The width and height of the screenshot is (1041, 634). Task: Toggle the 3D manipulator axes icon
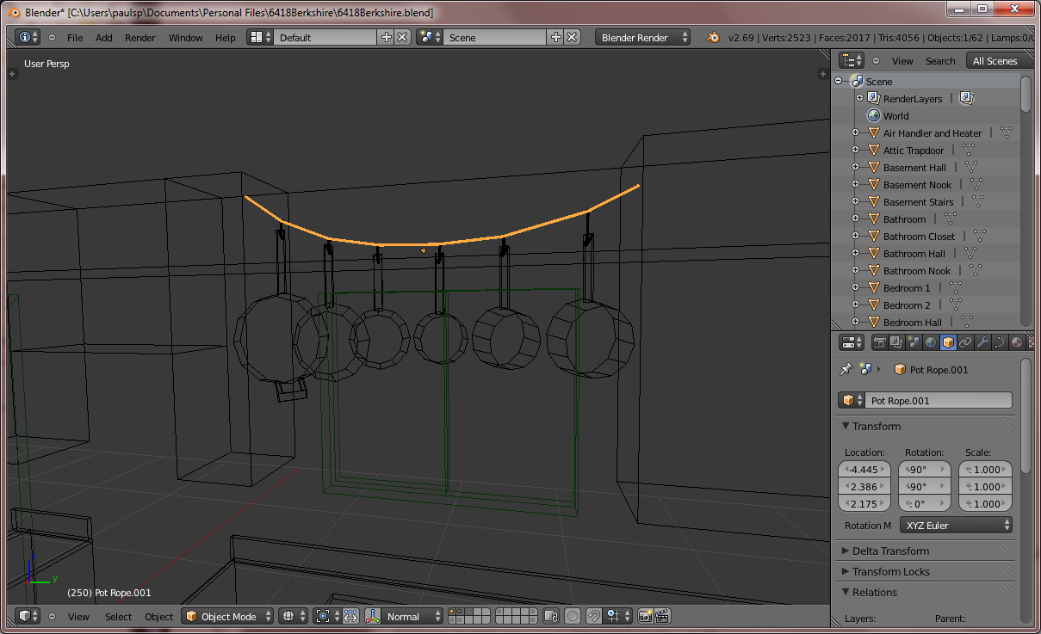tap(373, 616)
